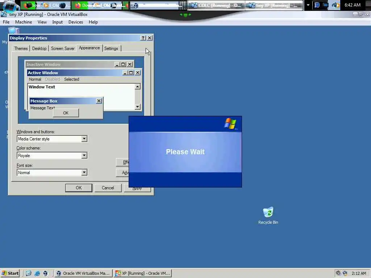This screenshot has height=278, width=371.
Task: Show hidden host tray icons arrow
Action: (308, 5)
